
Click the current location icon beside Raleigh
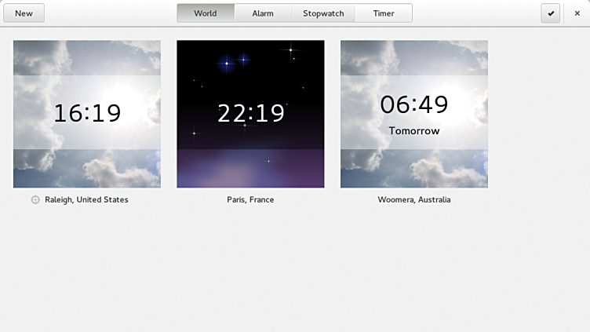click(35, 200)
